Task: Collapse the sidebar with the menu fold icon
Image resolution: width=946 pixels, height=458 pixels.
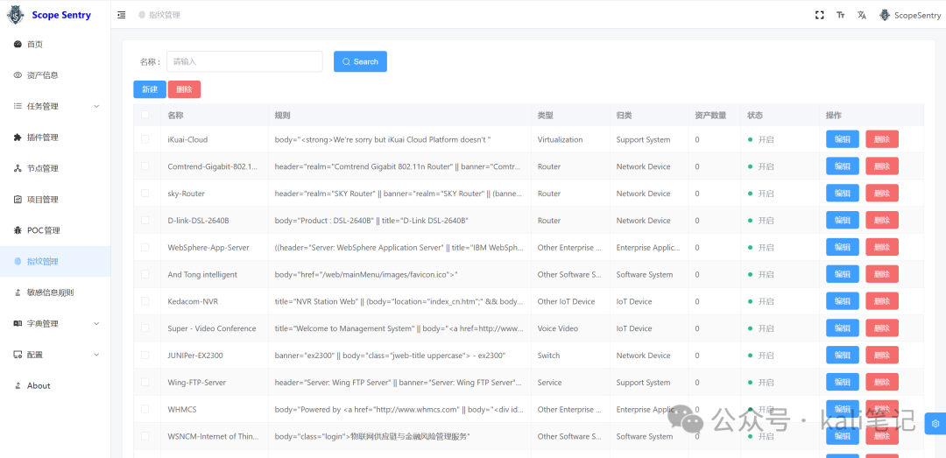Action: pos(121,15)
